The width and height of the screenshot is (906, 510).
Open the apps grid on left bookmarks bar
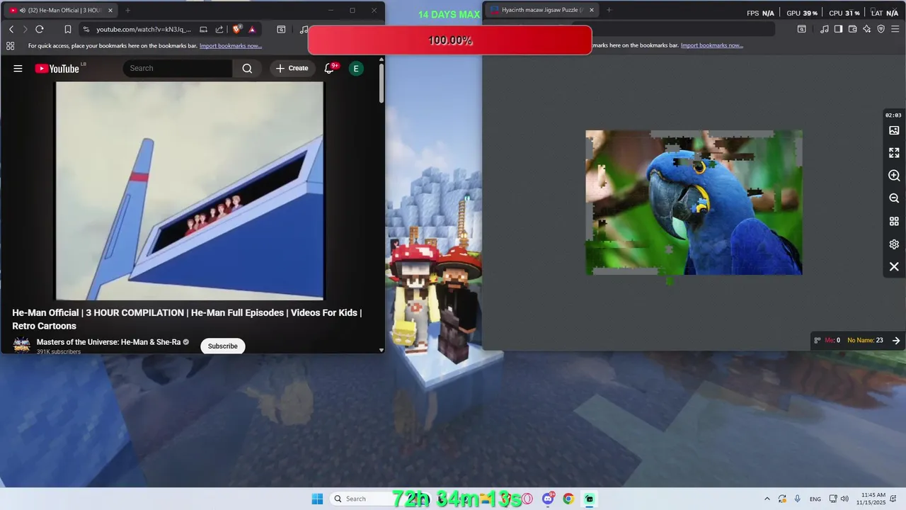10,45
